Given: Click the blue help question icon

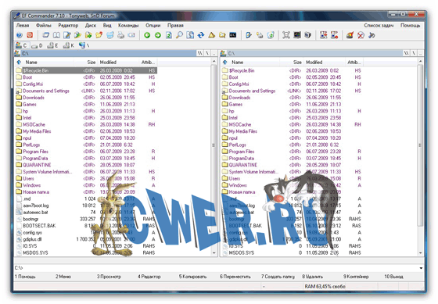Looking at the screenshot, I should [19, 35].
